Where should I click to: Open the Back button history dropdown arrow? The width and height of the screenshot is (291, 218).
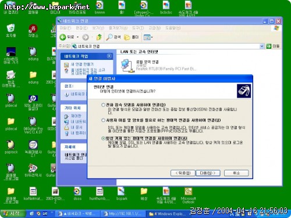pyautogui.click(x=78, y=37)
